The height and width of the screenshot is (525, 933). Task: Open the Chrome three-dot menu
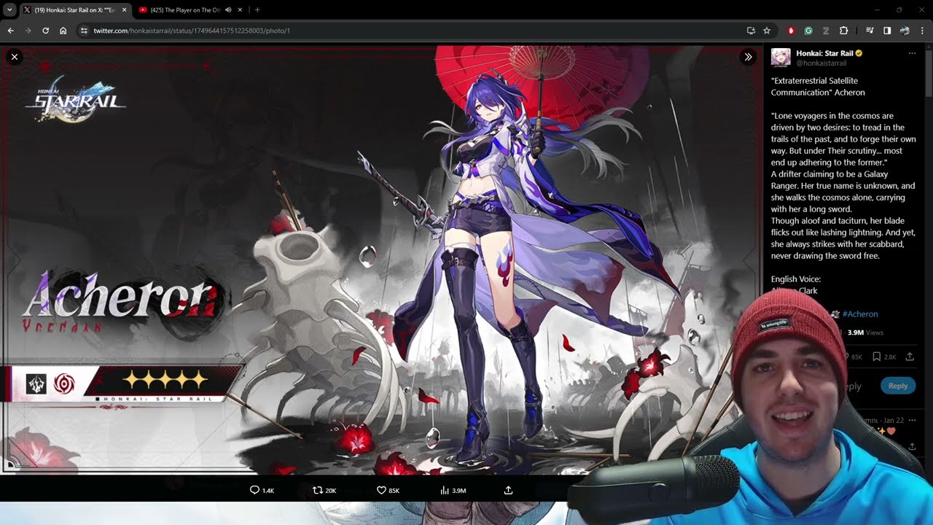[922, 31]
